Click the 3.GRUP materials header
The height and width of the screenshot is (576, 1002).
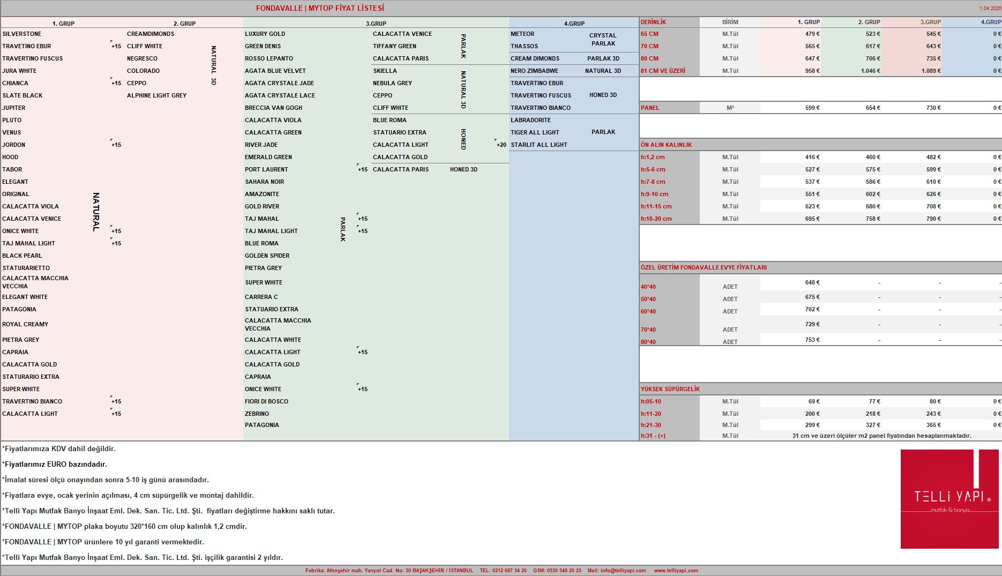click(376, 24)
